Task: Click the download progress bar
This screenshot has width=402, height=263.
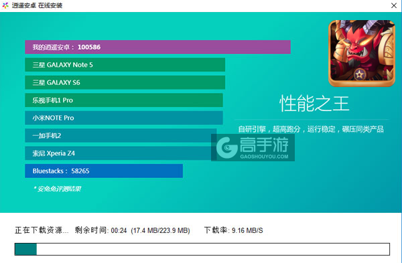Action: coord(202,249)
